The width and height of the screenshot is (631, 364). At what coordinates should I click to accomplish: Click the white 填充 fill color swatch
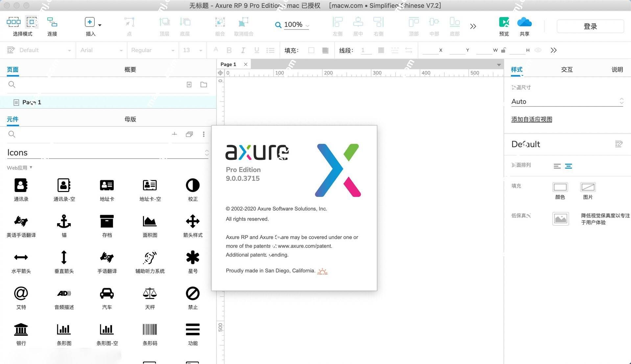tap(311, 50)
